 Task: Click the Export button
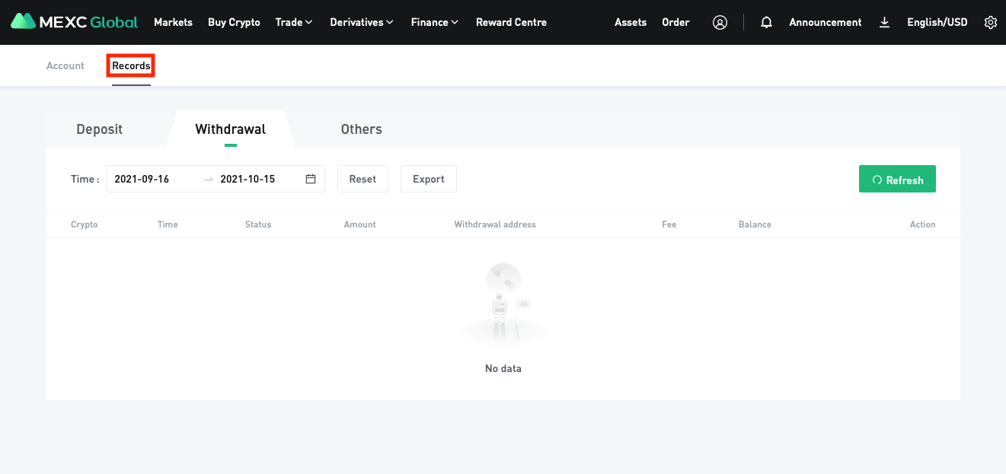point(429,179)
